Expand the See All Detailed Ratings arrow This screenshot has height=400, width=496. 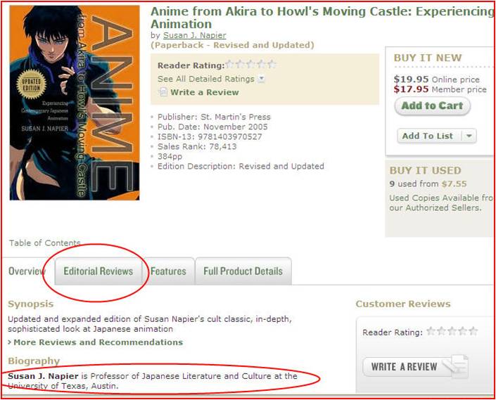(261, 79)
